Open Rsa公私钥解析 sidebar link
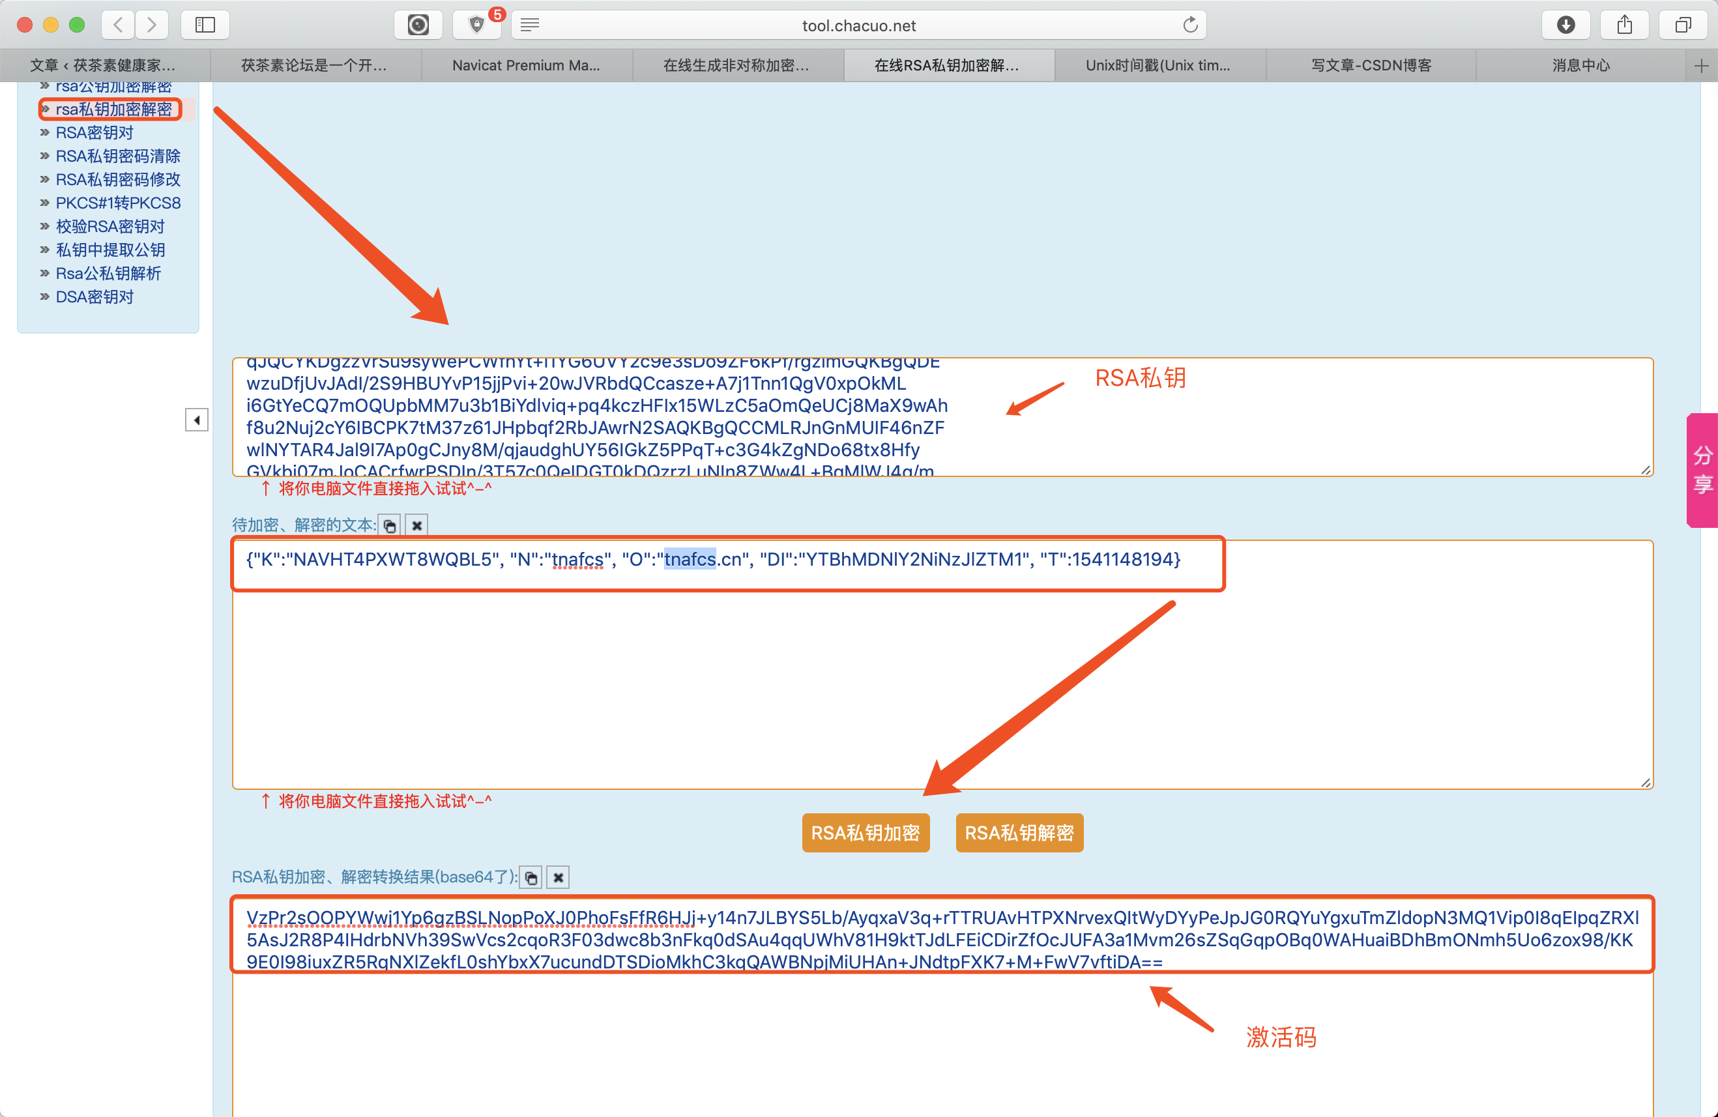 (x=108, y=274)
